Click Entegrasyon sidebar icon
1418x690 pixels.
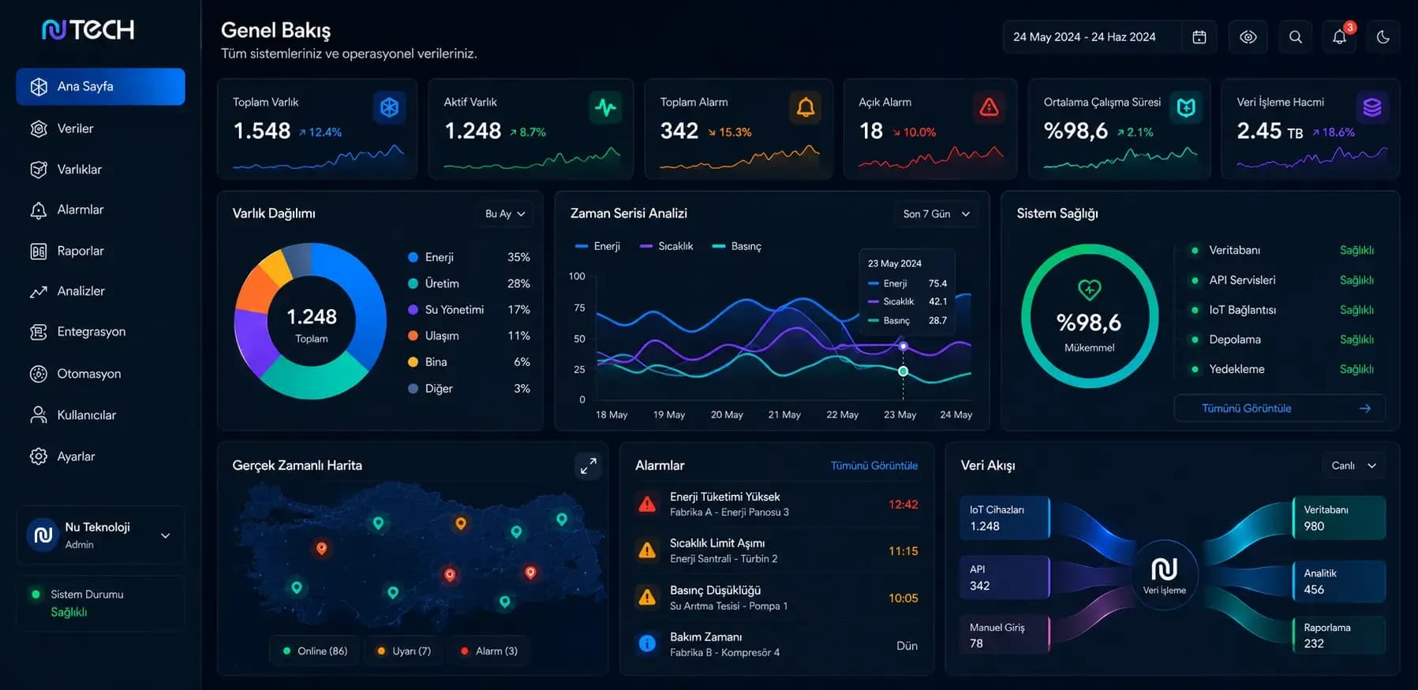click(38, 332)
